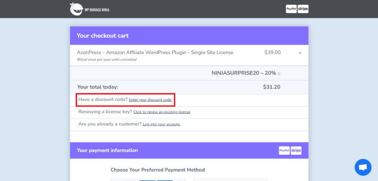378x181 pixels.
Task: Open 'Enter your discount code' link
Action: pos(150,100)
